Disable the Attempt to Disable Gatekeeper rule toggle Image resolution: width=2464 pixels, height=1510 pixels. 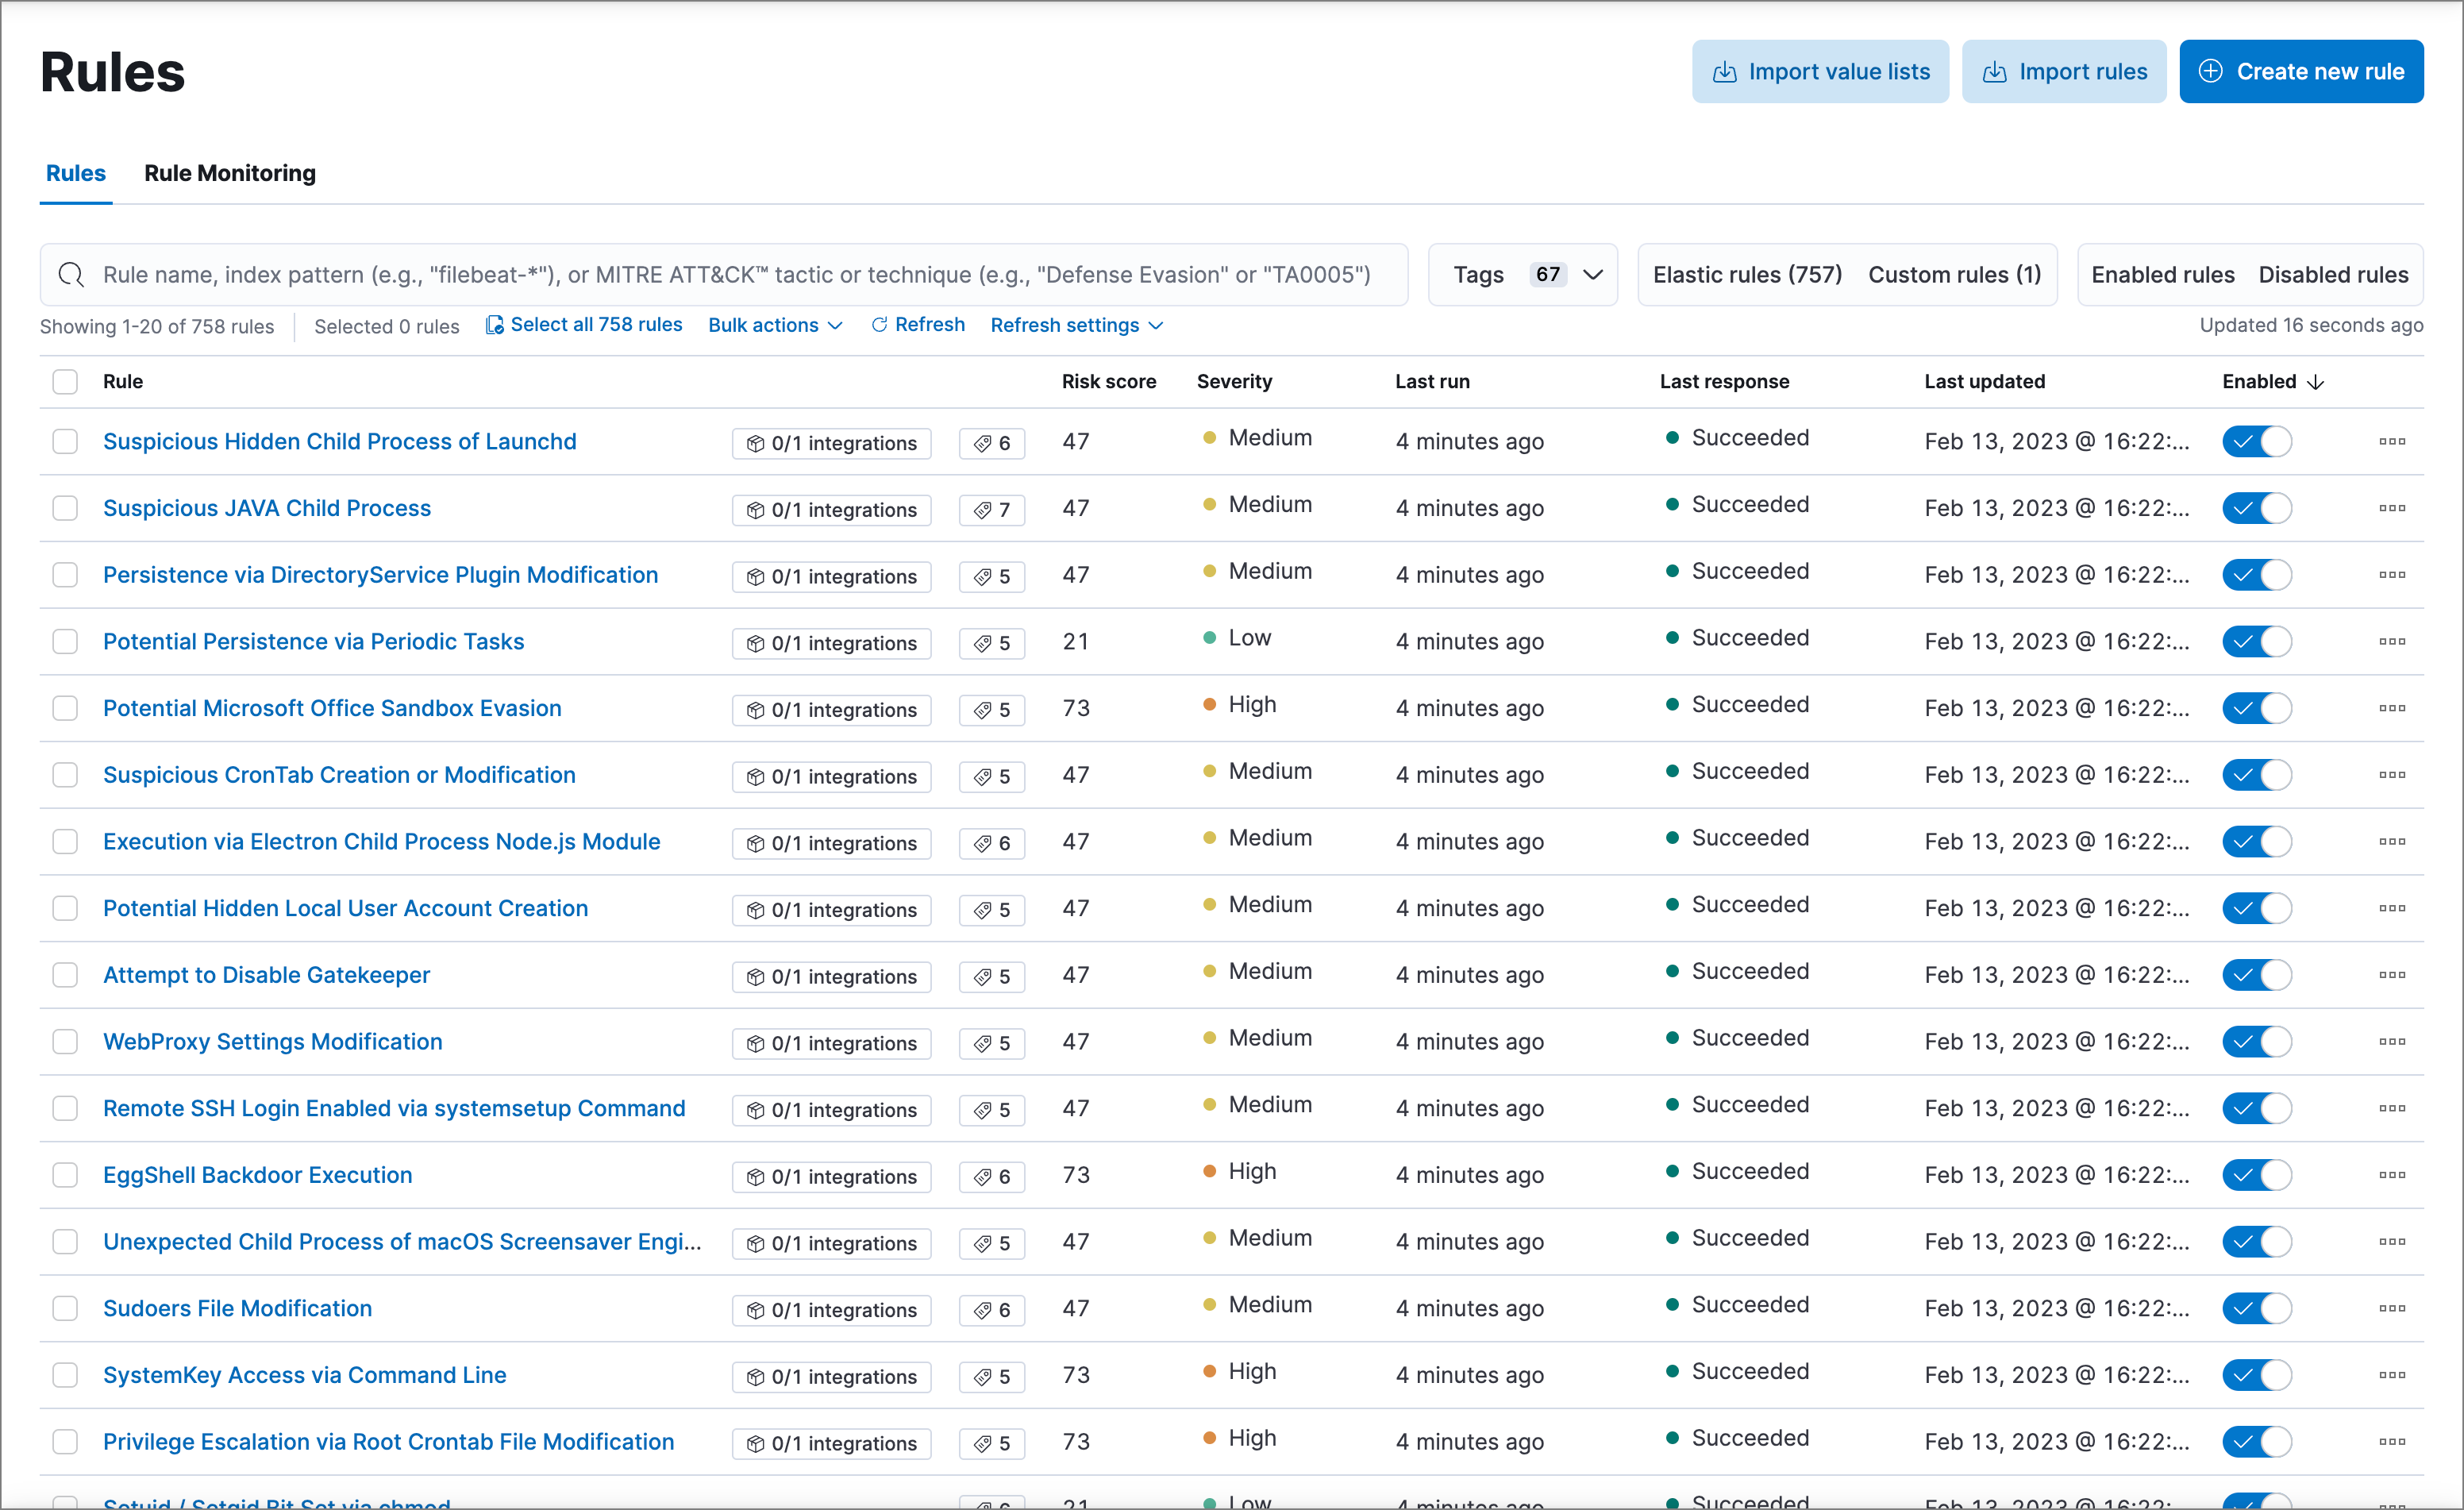2256,975
